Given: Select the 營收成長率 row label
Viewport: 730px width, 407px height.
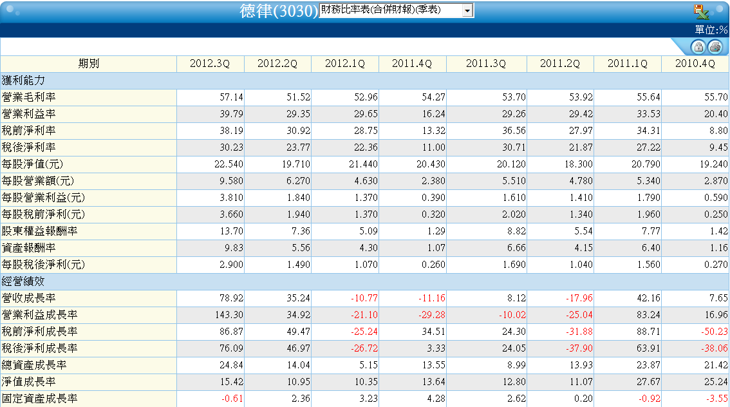Looking at the screenshot, I should (29, 298).
